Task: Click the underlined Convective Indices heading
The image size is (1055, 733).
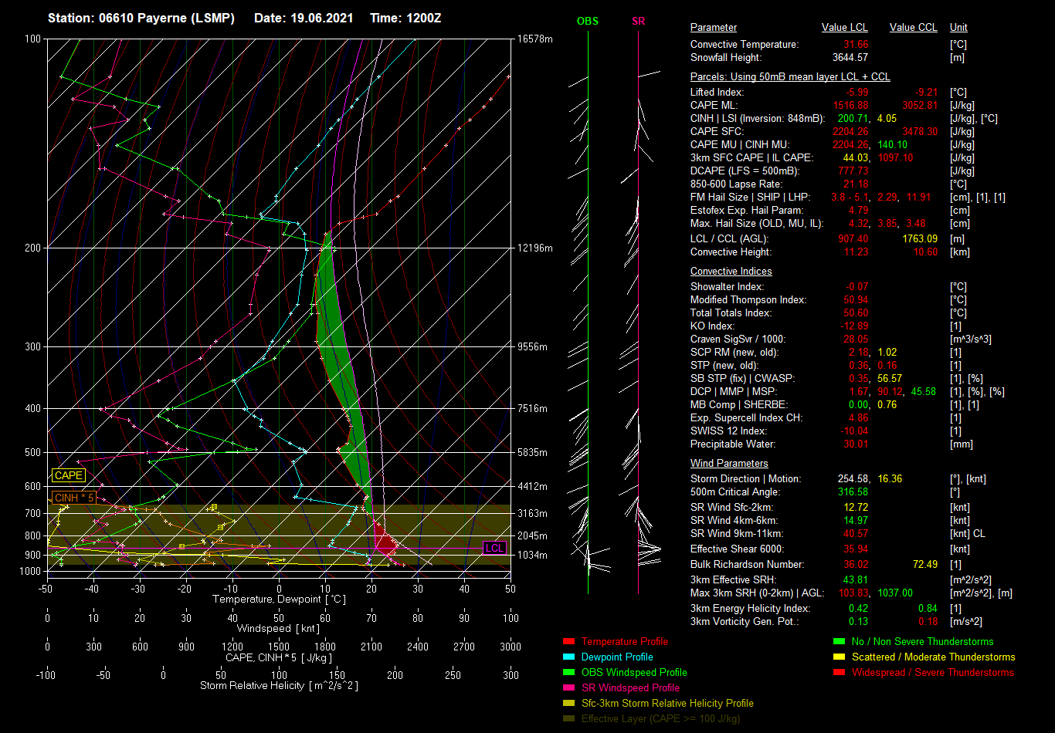Action: tap(731, 272)
